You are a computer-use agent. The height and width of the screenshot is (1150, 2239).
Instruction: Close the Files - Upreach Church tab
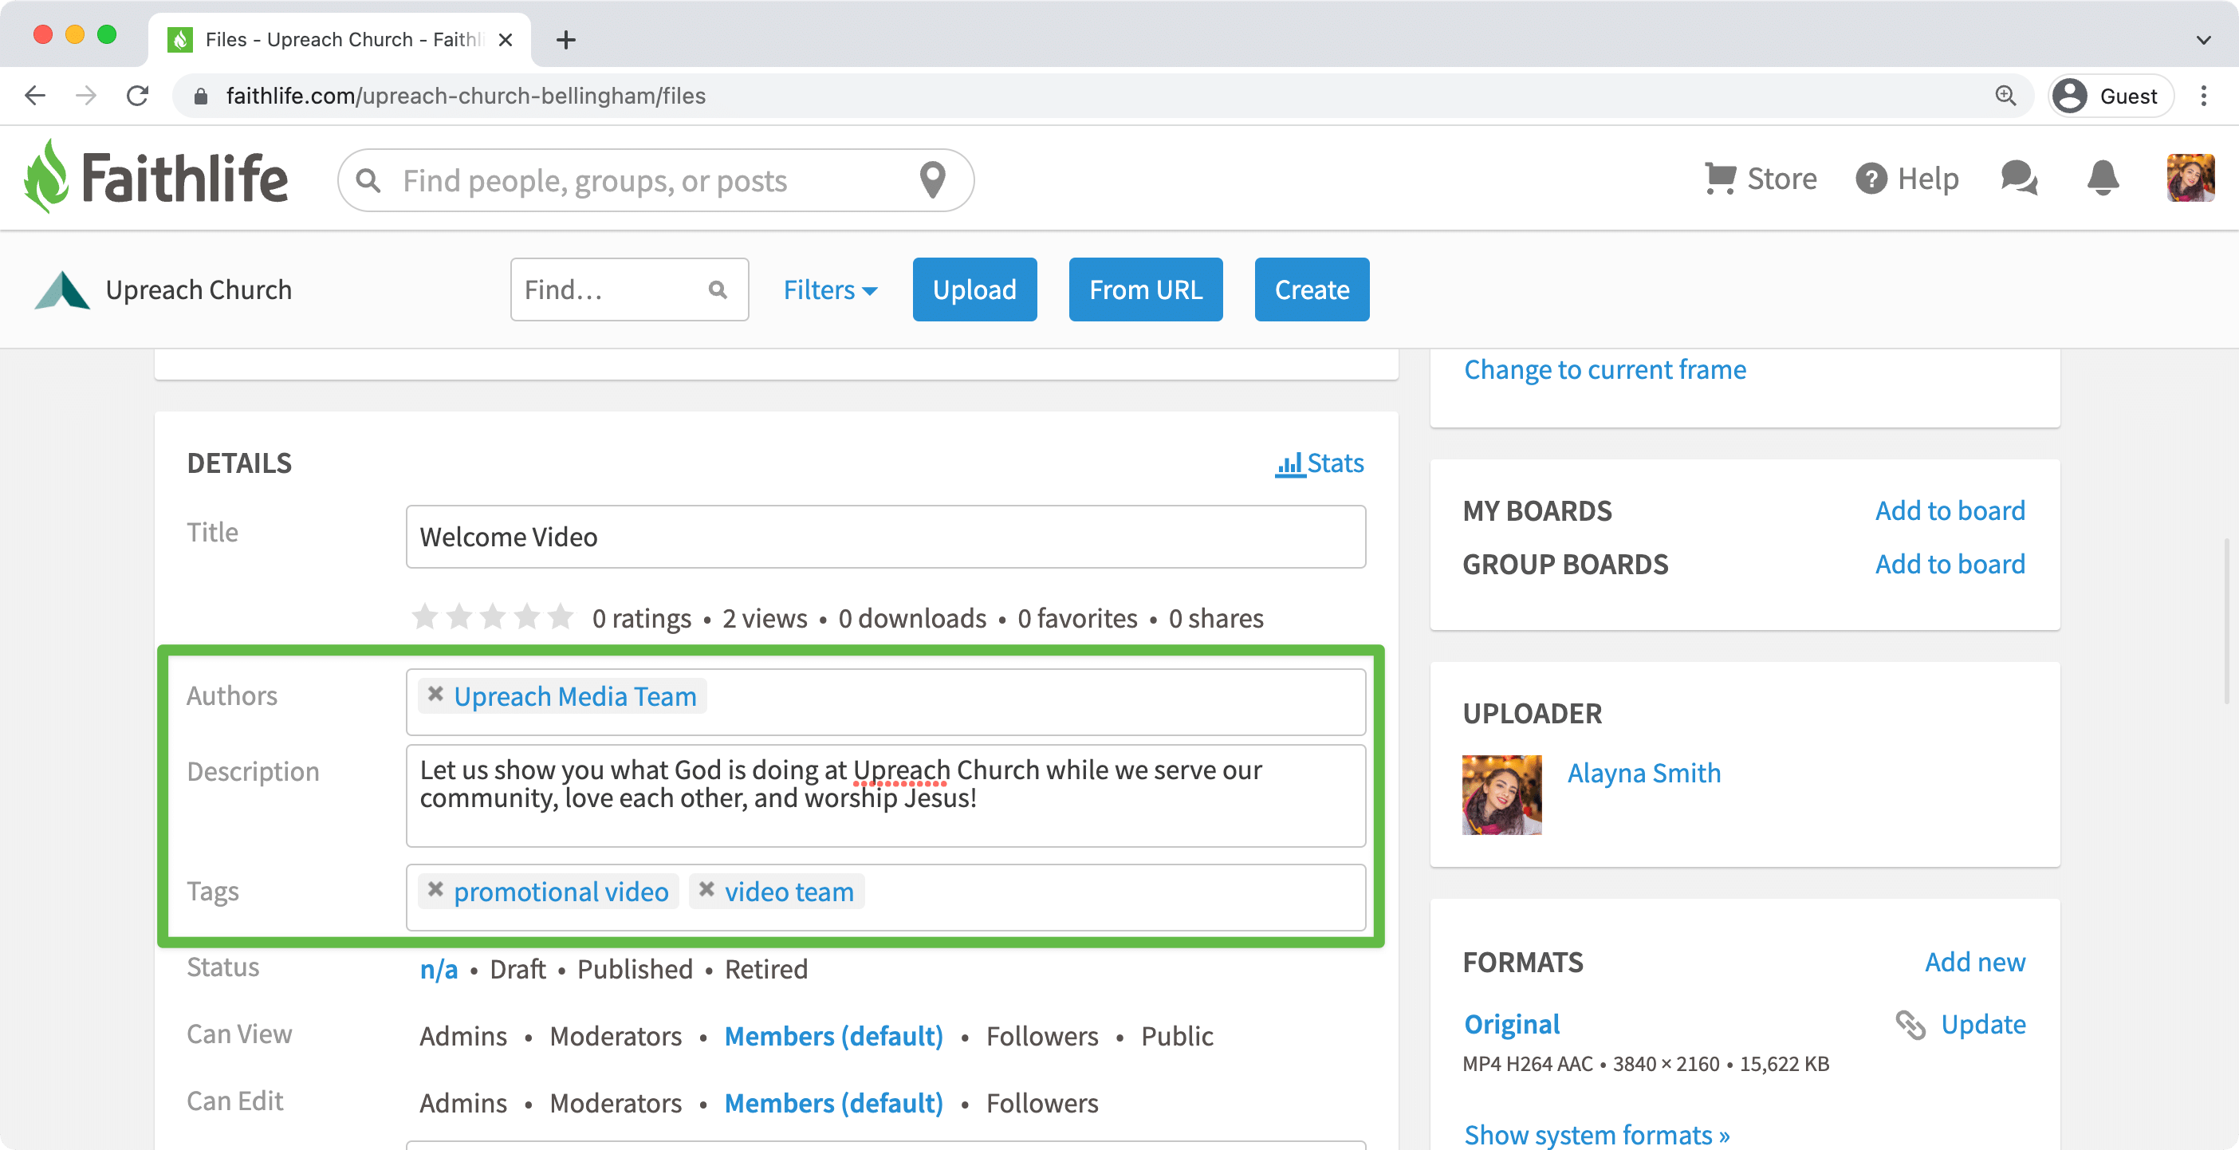(x=505, y=40)
